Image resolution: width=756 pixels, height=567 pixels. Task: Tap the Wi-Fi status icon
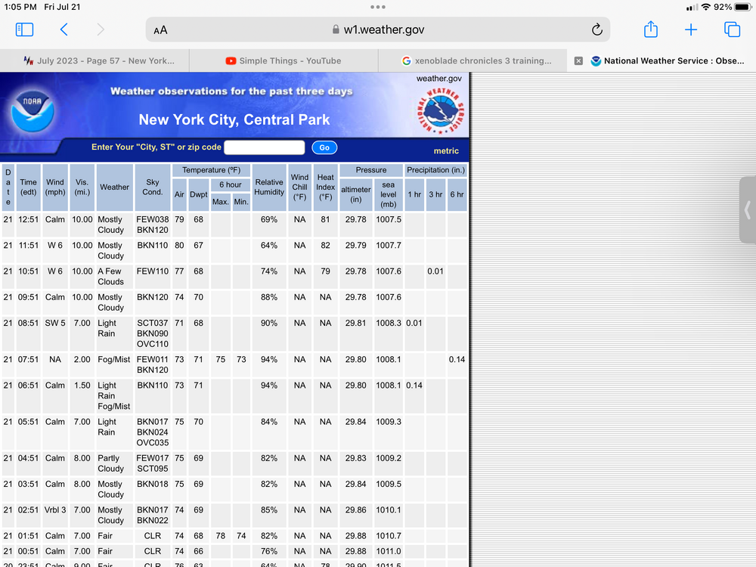click(706, 7)
